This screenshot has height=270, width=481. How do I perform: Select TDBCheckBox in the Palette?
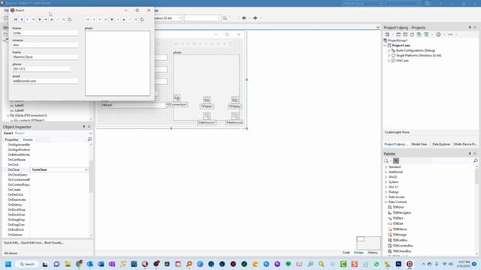point(401,251)
